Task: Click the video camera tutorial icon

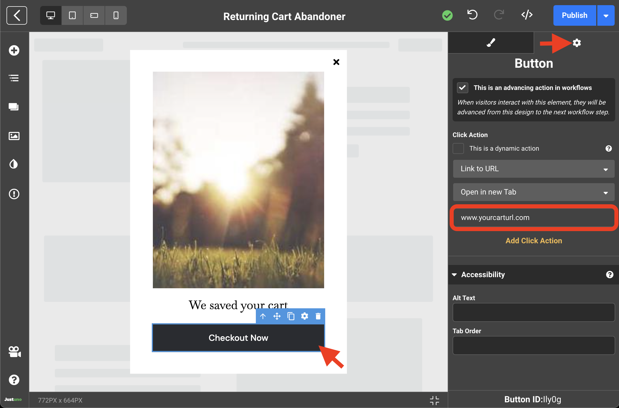Action: click(14, 352)
